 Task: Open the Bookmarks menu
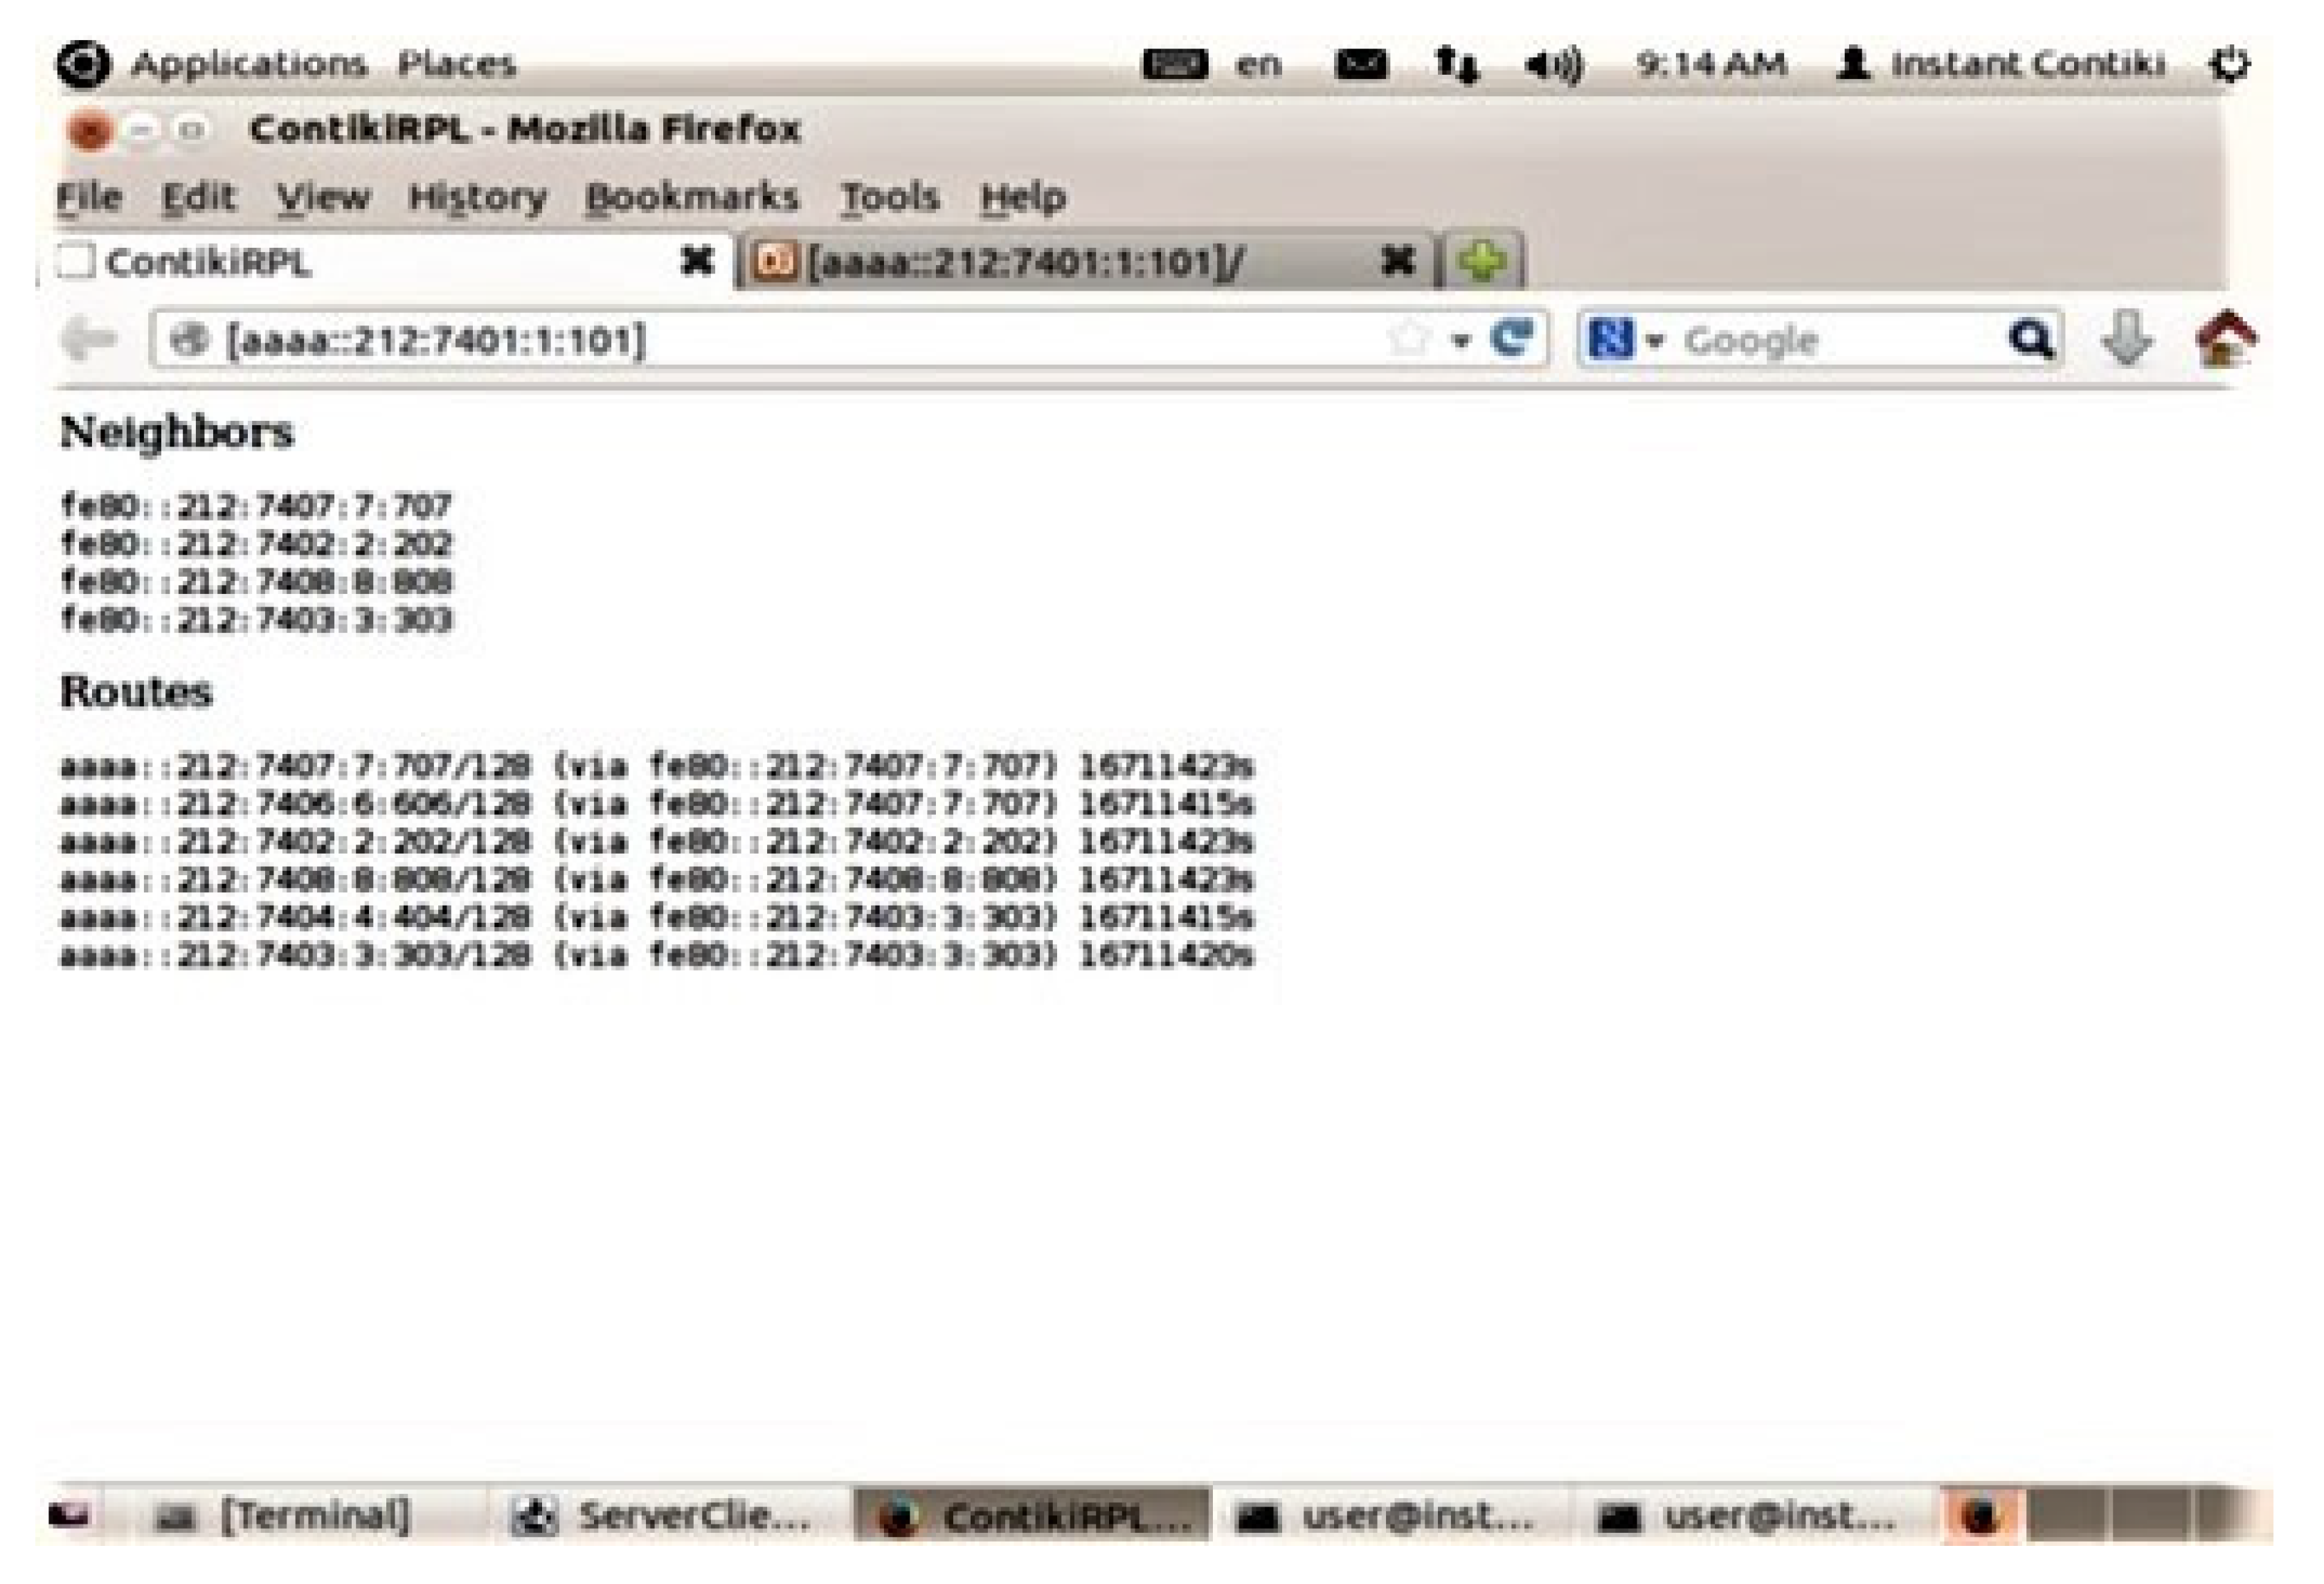coord(692,197)
